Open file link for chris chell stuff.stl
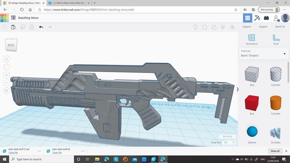 pos(57,153)
